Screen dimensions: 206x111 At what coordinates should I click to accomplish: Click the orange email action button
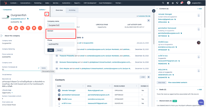16,28
